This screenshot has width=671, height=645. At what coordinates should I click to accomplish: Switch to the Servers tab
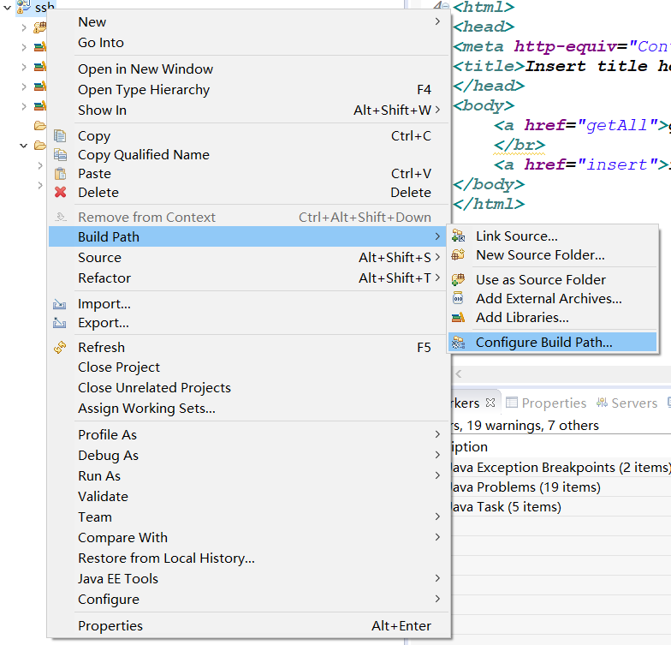tap(627, 403)
